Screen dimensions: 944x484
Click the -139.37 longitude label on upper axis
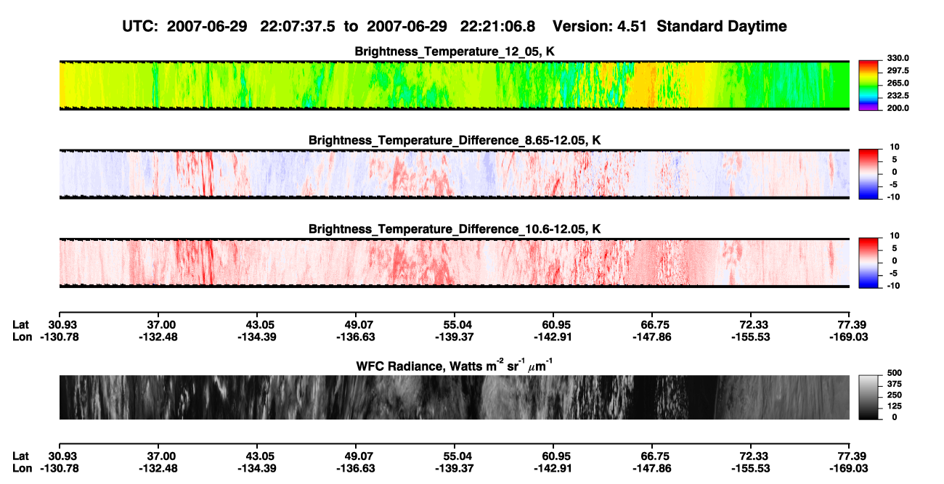[x=454, y=337]
